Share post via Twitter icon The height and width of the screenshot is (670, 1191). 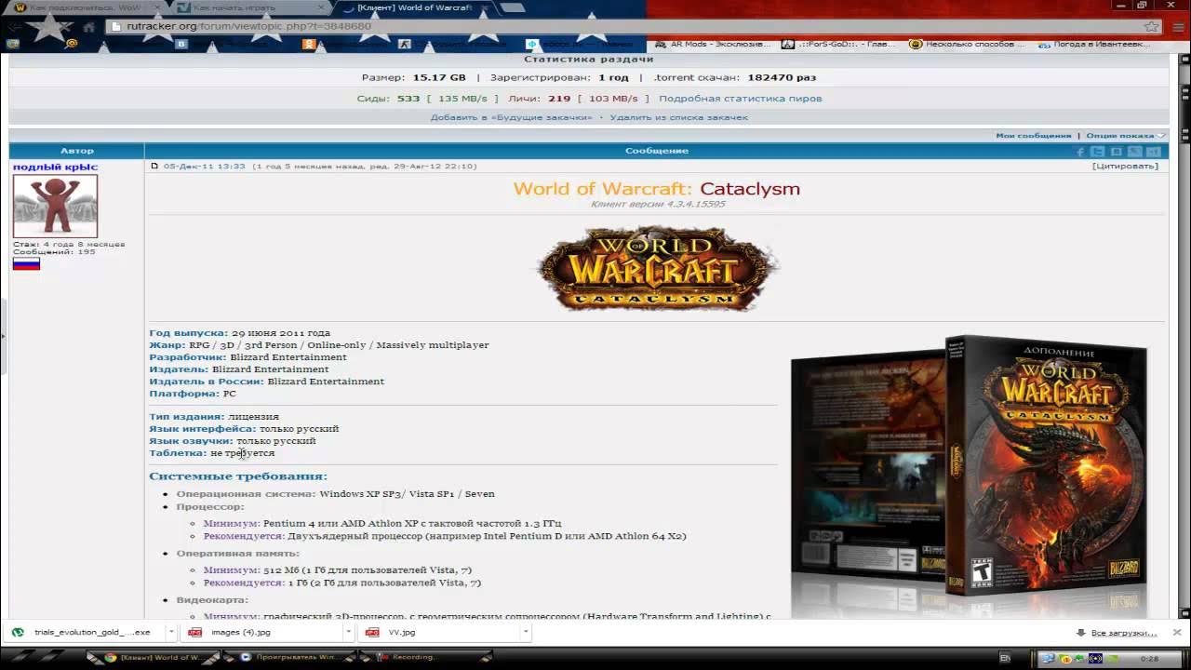[x=1098, y=151]
